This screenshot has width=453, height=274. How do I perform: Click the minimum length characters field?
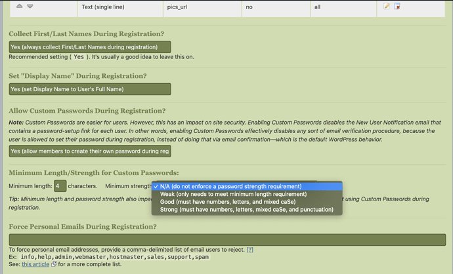point(60,186)
